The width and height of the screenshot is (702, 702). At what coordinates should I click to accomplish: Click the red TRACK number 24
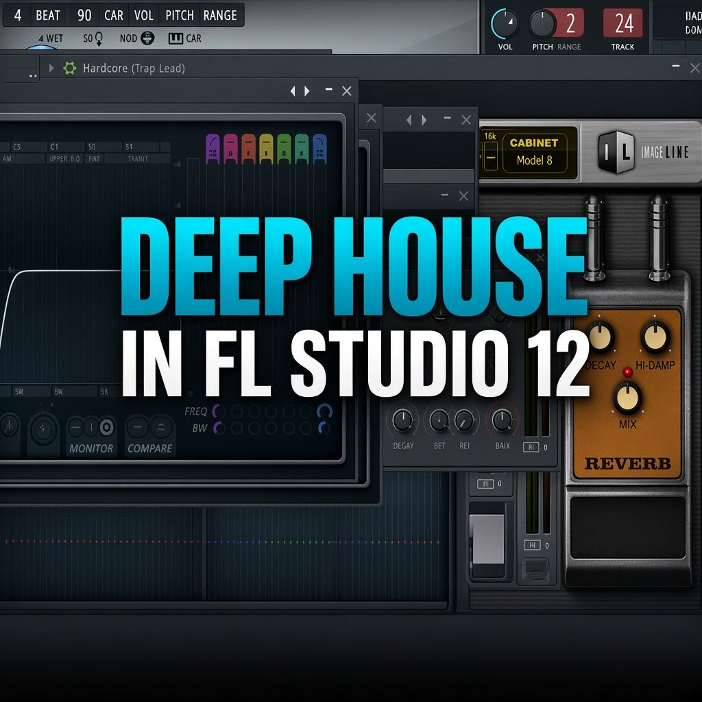(x=622, y=23)
